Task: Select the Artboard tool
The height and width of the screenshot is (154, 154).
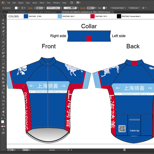Action: coord(3,104)
